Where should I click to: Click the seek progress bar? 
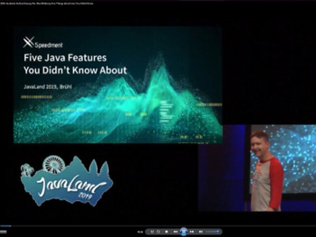[158, 226]
